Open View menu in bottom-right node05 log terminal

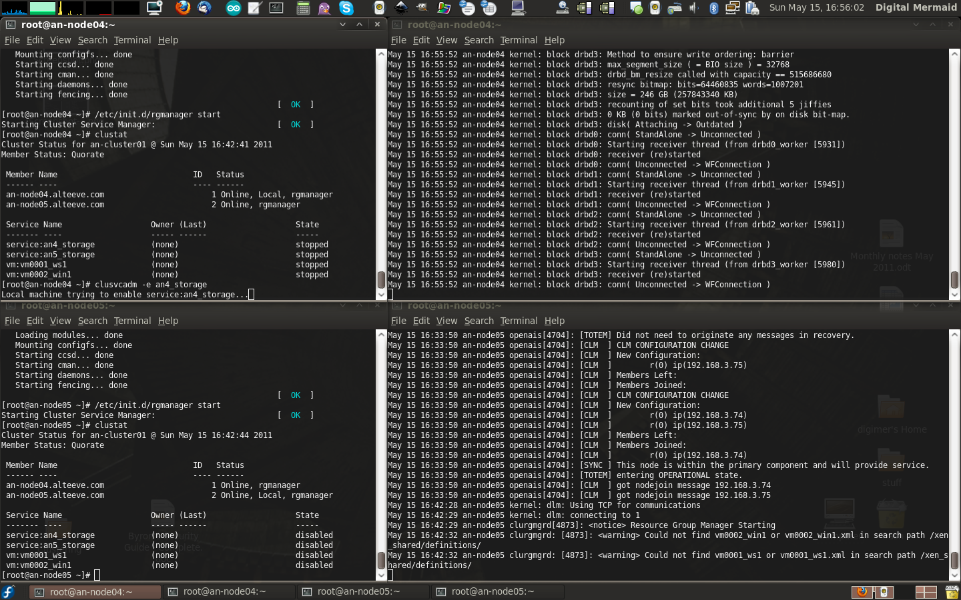pyautogui.click(x=446, y=321)
